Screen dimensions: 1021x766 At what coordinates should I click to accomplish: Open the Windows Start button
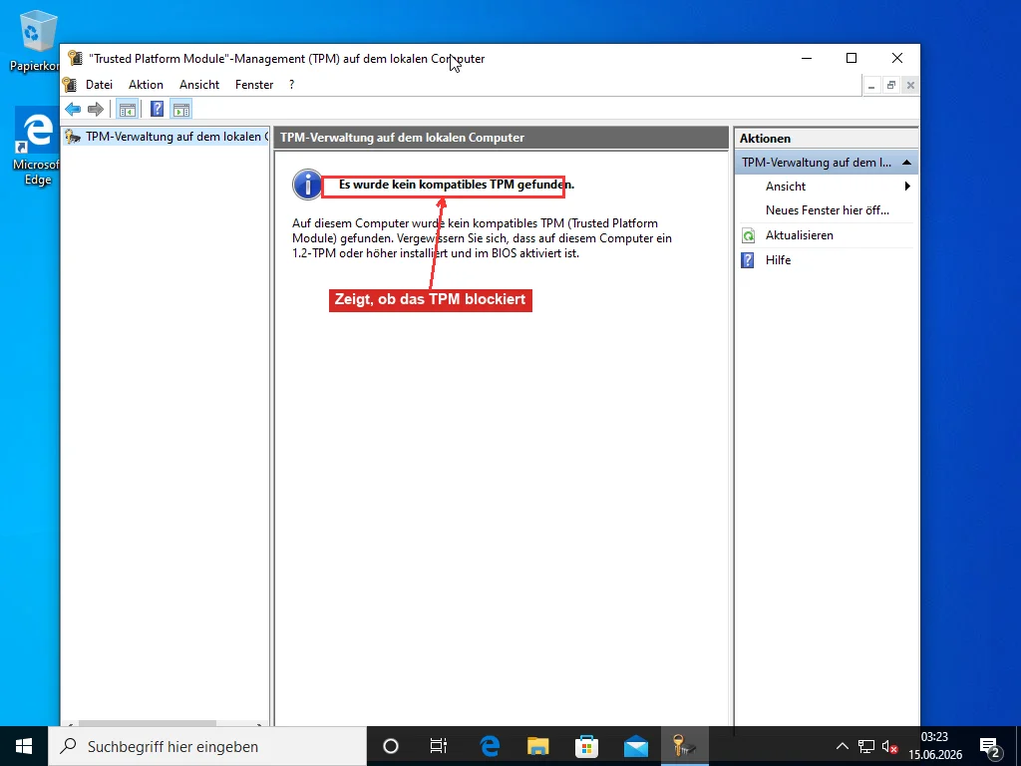click(x=24, y=746)
